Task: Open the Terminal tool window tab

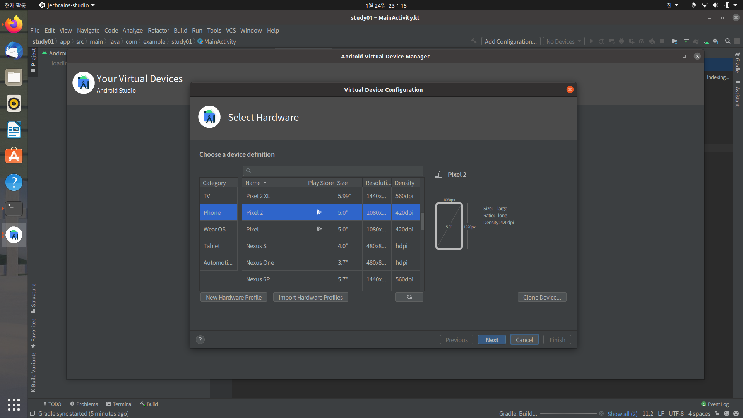Action: (119, 404)
